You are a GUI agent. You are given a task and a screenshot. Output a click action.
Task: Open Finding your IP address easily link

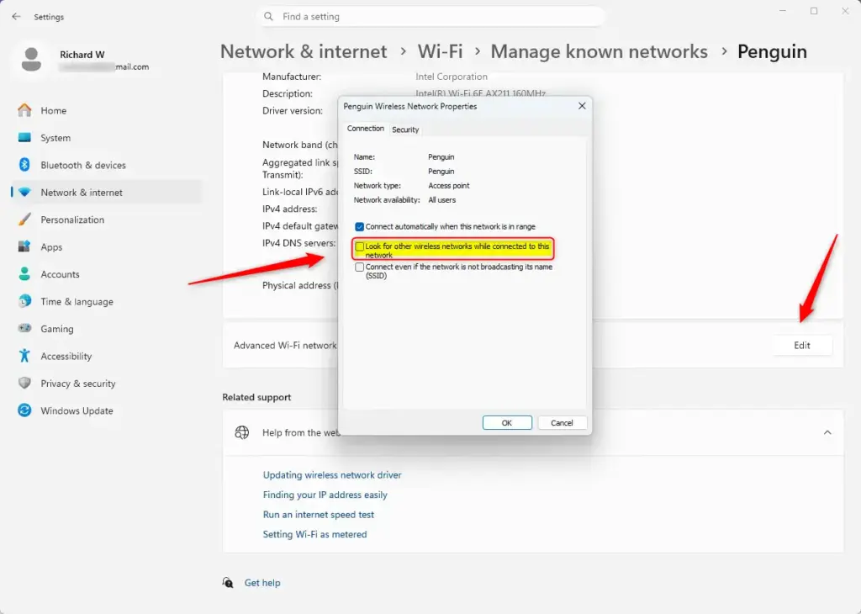(325, 495)
